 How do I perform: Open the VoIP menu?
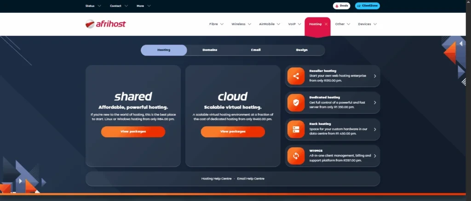click(294, 24)
